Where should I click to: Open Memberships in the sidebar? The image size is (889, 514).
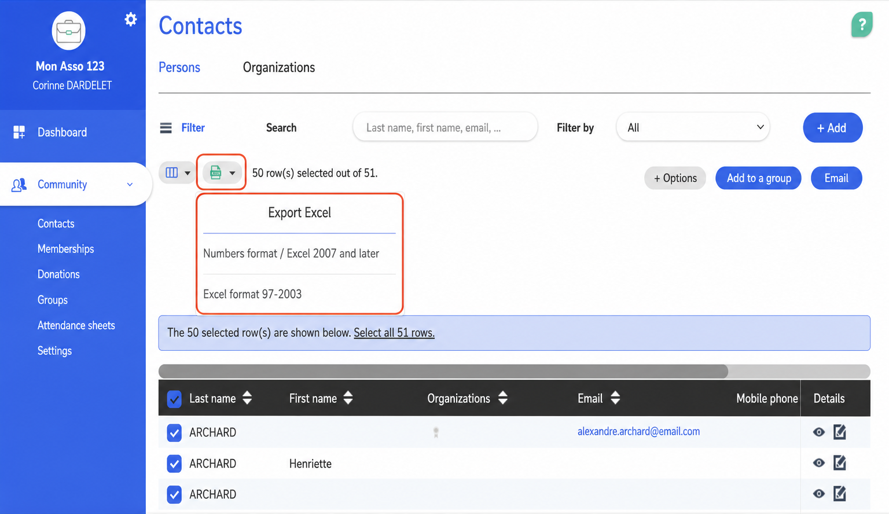(66, 249)
